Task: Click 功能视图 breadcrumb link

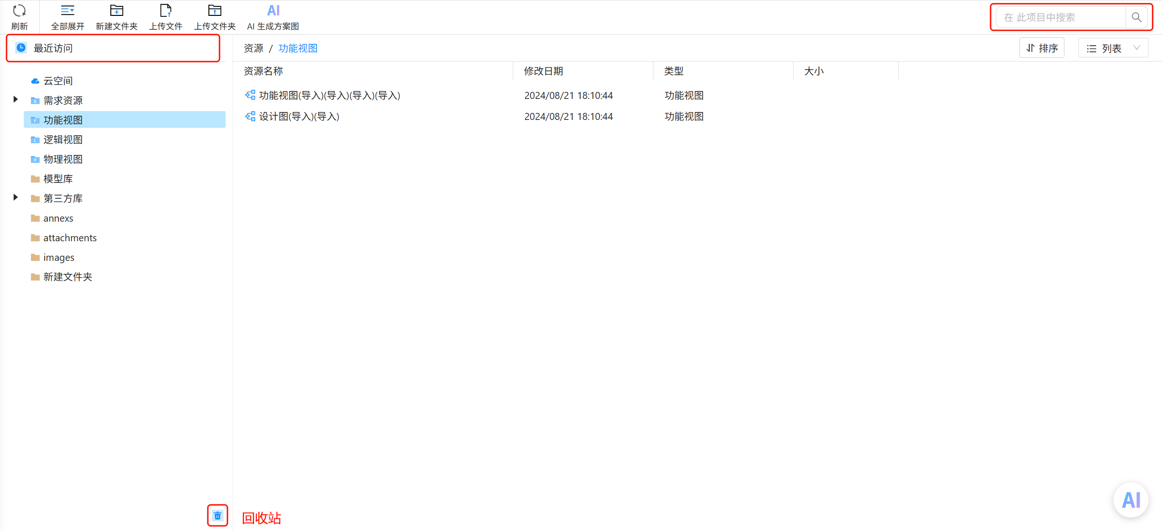Action: pos(298,48)
